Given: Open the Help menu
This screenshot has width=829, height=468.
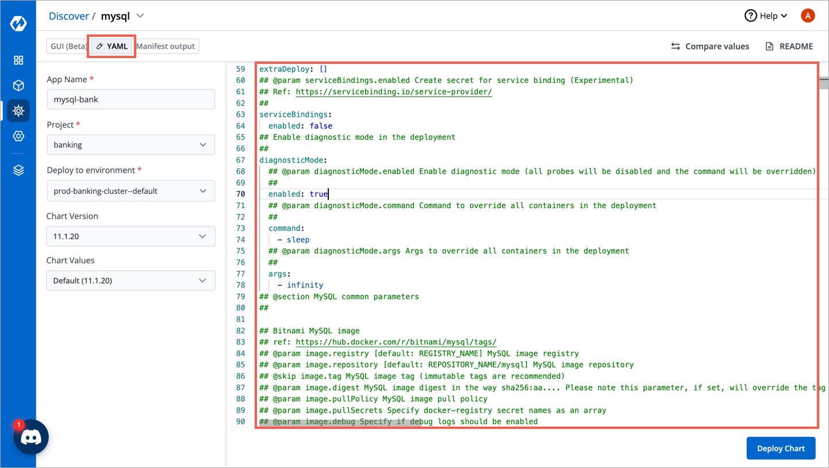Looking at the screenshot, I should (x=766, y=16).
